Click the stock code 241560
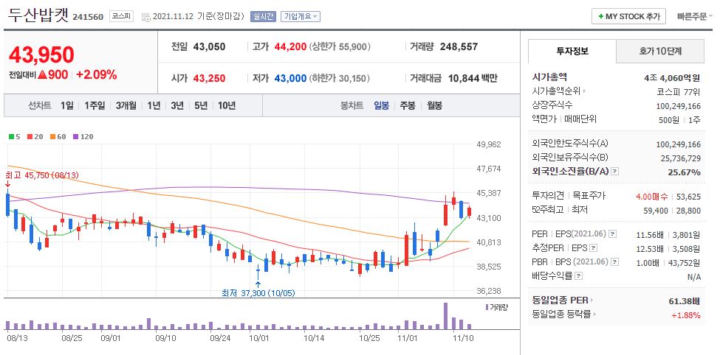Image resolution: width=720 pixels, height=355 pixels. click(x=88, y=18)
